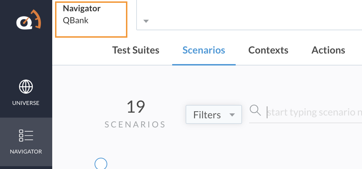The width and height of the screenshot is (362, 169).
Task: Click the Q gauge logo icon
Action: click(29, 20)
